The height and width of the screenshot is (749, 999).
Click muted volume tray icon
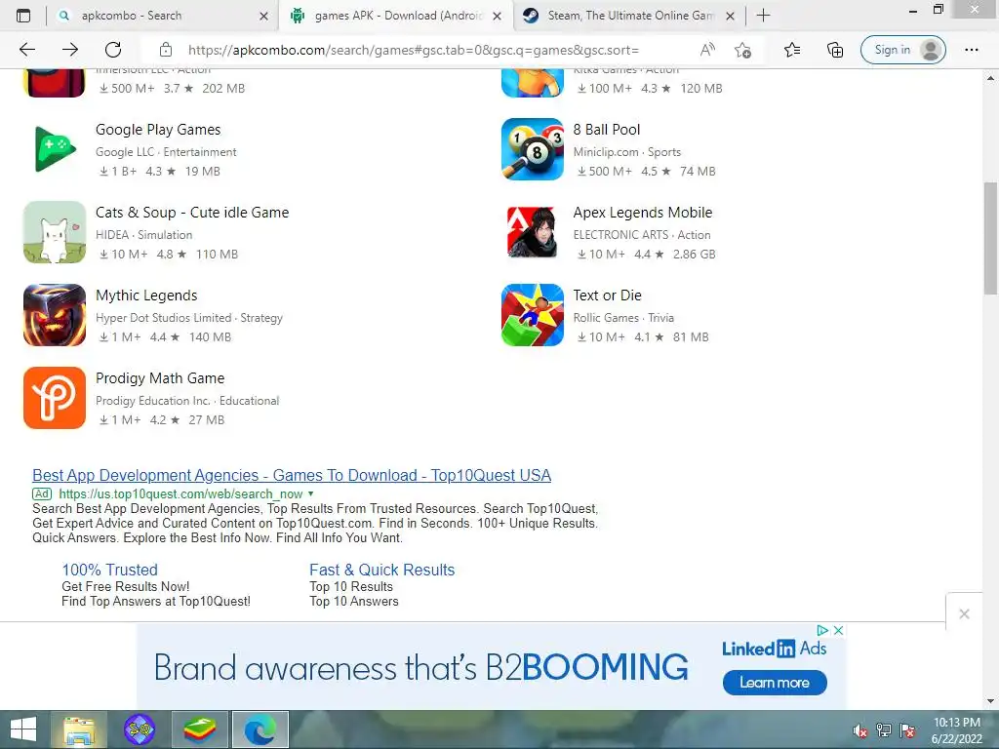pos(860,730)
